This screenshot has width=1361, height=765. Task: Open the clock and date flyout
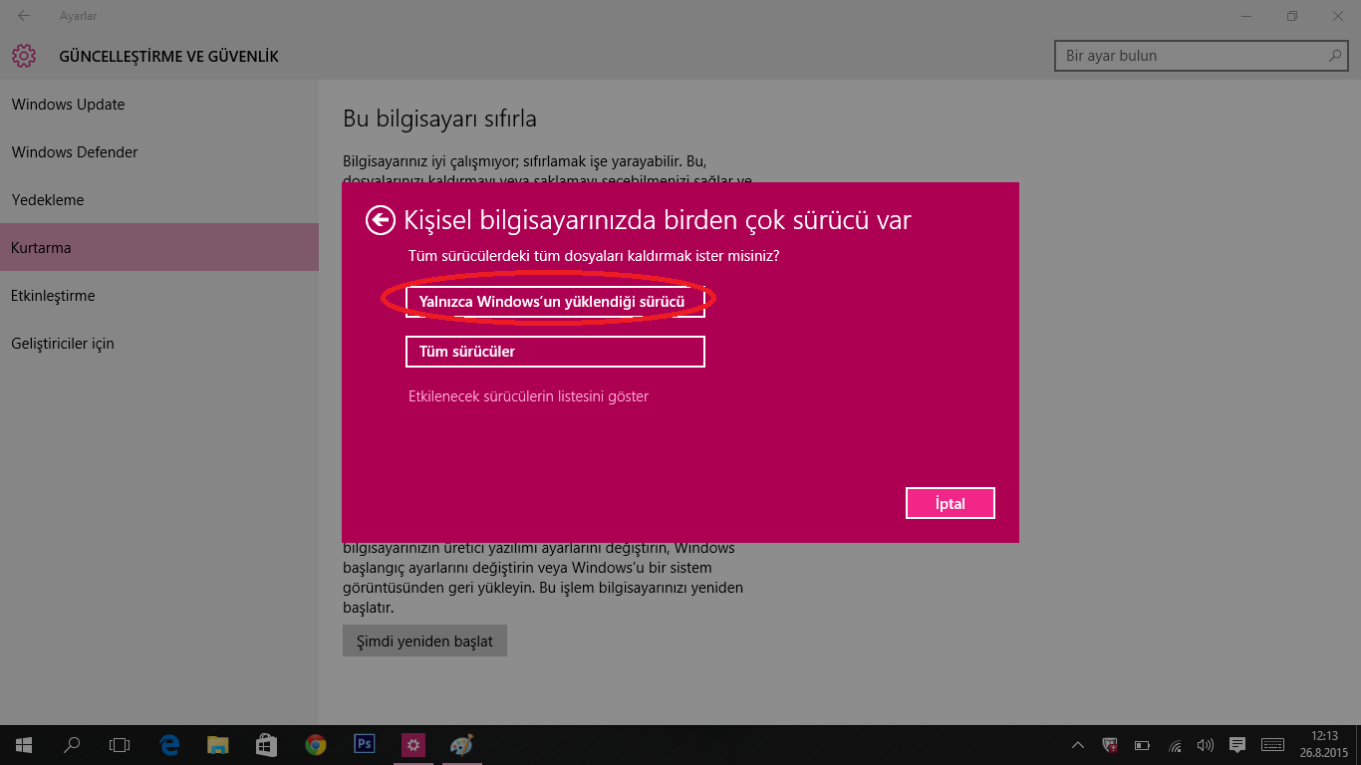tap(1324, 745)
